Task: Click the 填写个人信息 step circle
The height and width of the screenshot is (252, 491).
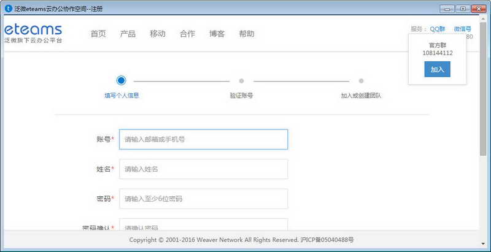Action: pyautogui.click(x=121, y=81)
